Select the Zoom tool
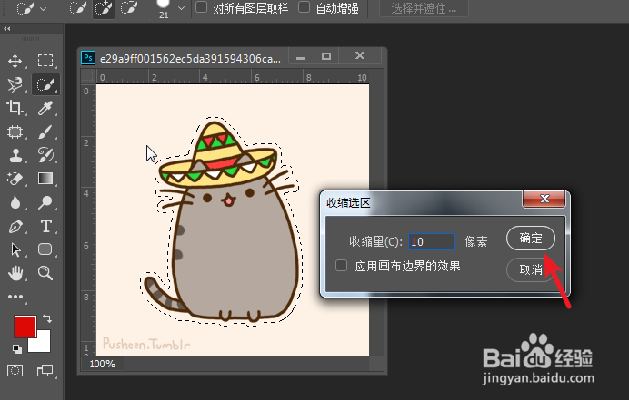The height and width of the screenshot is (400, 629). pyautogui.click(x=45, y=273)
